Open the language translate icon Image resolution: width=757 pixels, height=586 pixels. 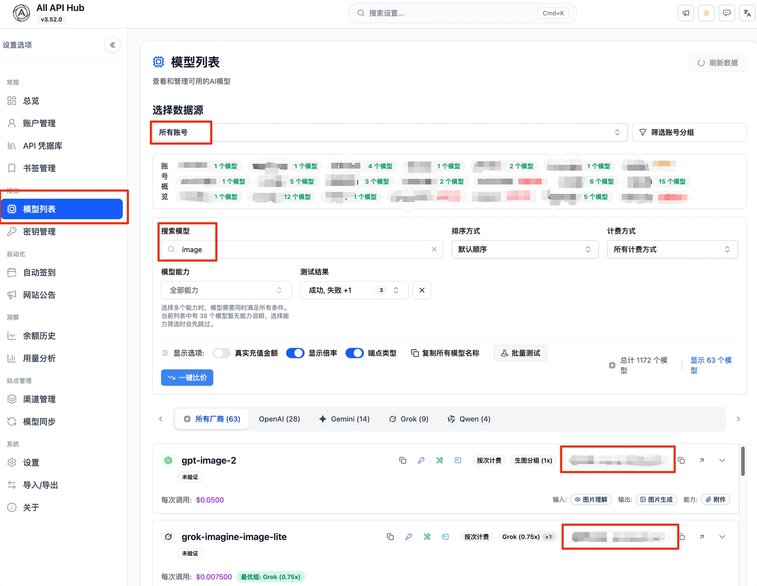[747, 13]
